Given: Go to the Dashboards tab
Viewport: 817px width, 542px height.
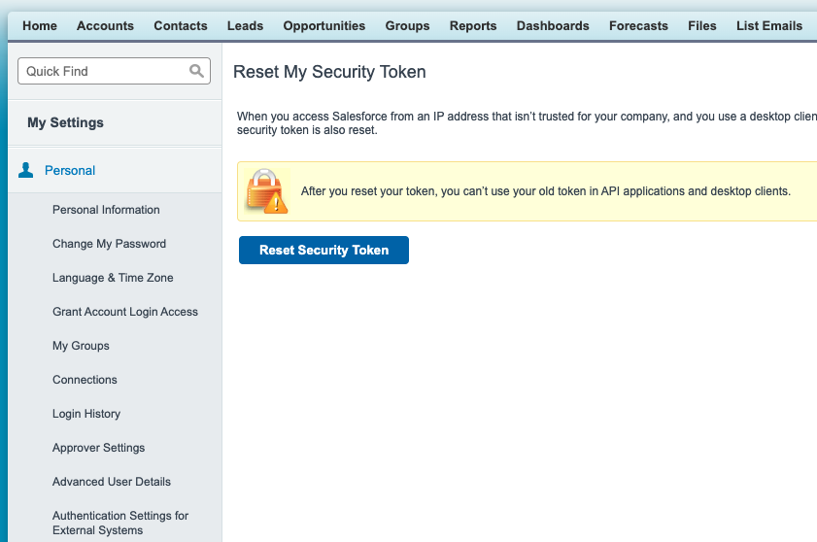Looking at the screenshot, I should click(553, 26).
